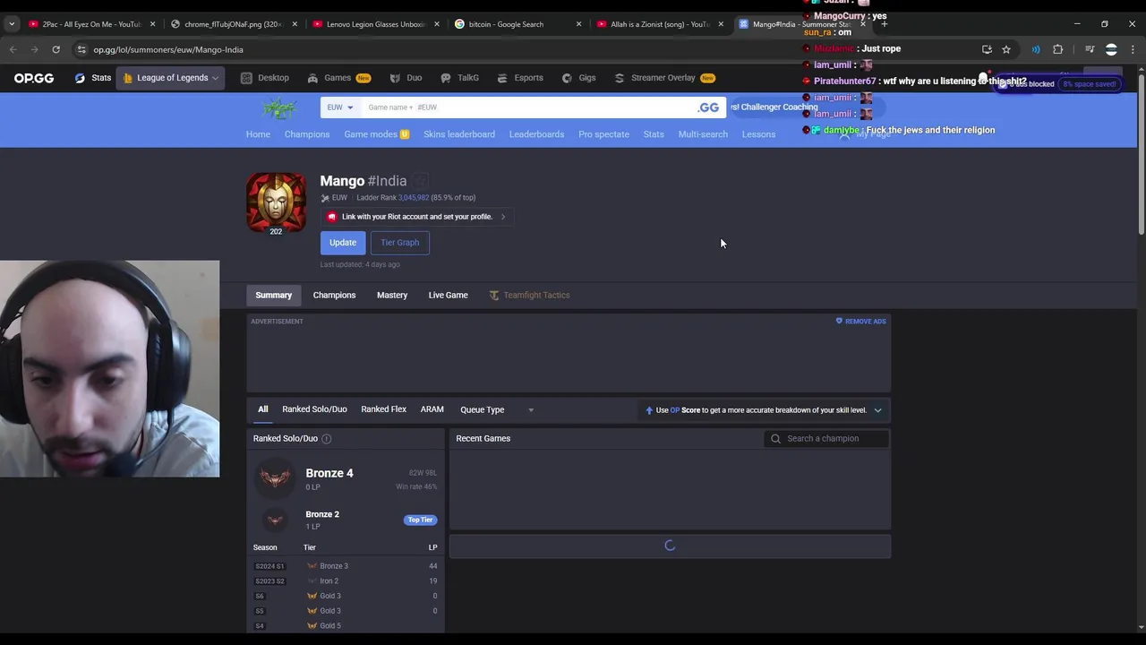
Task: Bookmark this page with the star icon
Action: pos(1006,49)
